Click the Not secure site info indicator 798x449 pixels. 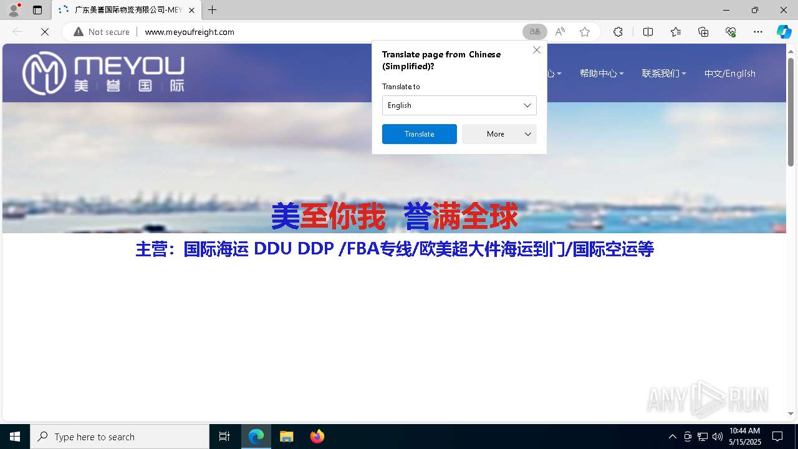click(x=102, y=32)
